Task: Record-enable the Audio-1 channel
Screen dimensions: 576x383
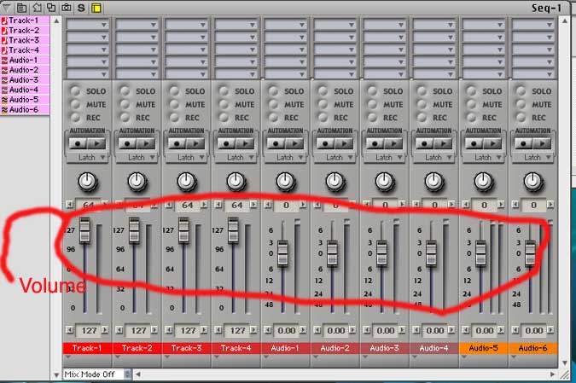Action: [x=274, y=117]
